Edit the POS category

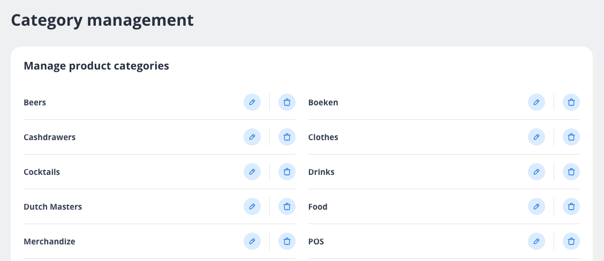point(537,241)
